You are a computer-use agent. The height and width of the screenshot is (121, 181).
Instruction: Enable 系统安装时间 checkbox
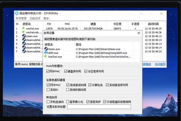point(68,90)
